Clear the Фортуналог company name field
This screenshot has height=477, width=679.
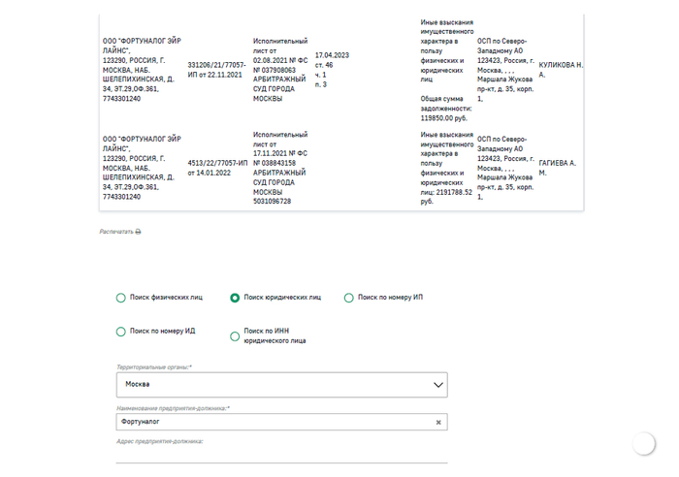437,423
